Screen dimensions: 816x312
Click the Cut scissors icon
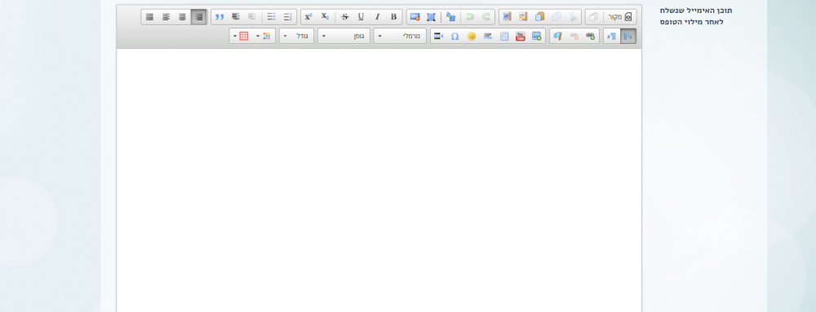(573, 16)
